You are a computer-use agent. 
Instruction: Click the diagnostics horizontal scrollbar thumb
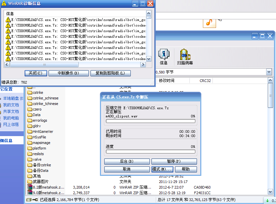point(44,65)
